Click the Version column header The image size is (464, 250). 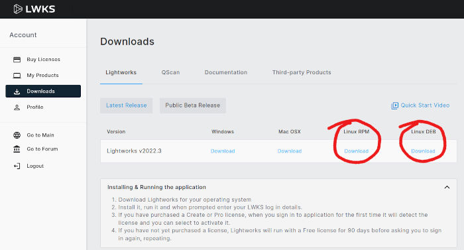click(116, 132)
